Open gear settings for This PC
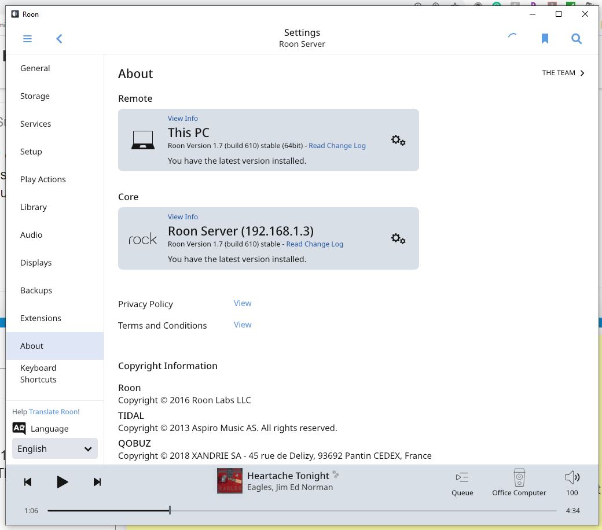Viewport: 602px width, 530px height. point(398,140)
